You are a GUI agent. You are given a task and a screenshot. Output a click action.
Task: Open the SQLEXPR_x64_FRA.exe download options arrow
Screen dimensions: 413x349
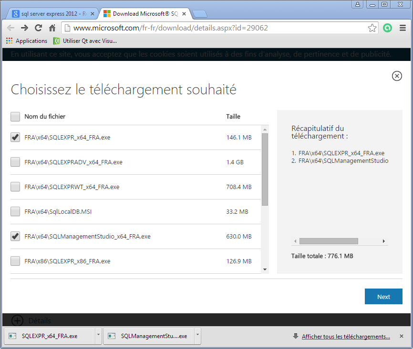(99, 336)
